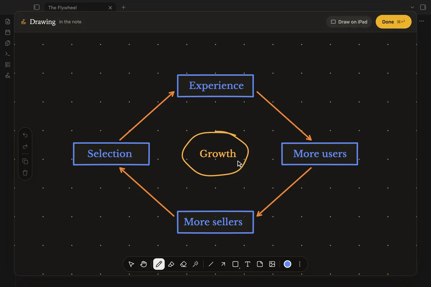The height and width of the screenshot is (287, 431).
Task: Select arrow from Experience to More users
Action: coord(284,116)
